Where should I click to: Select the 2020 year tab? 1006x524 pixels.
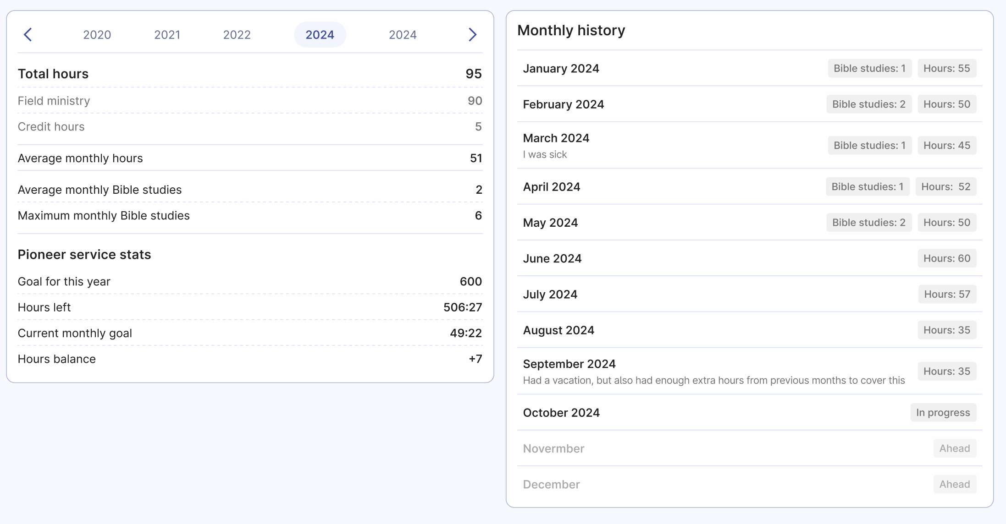tap(96, 34)
